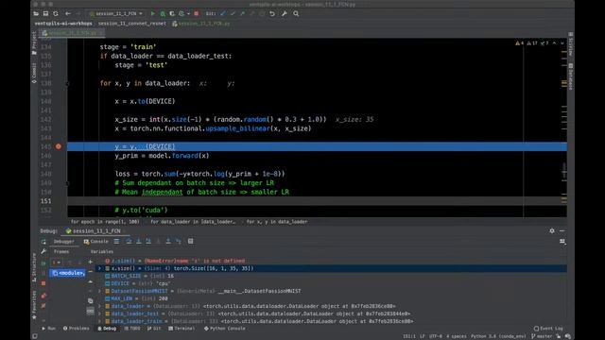Click the previous highlighted error up arrow
This screenshot has height=340, width=605.
[555, 43]
